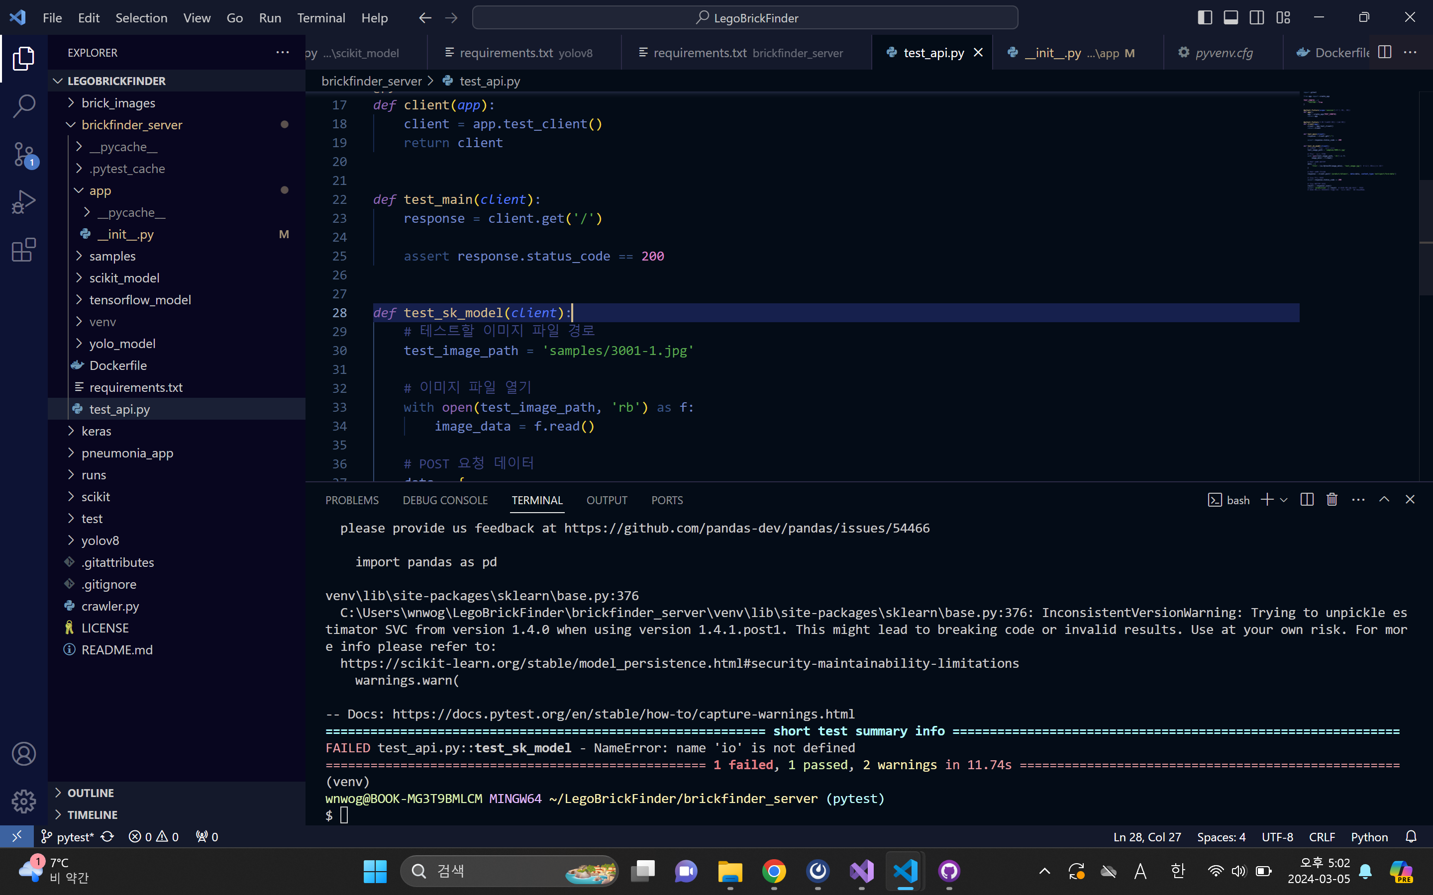Open the Accounts menu icon
1433x895 pixels.
pyautogui.click(x=24, y=753)
